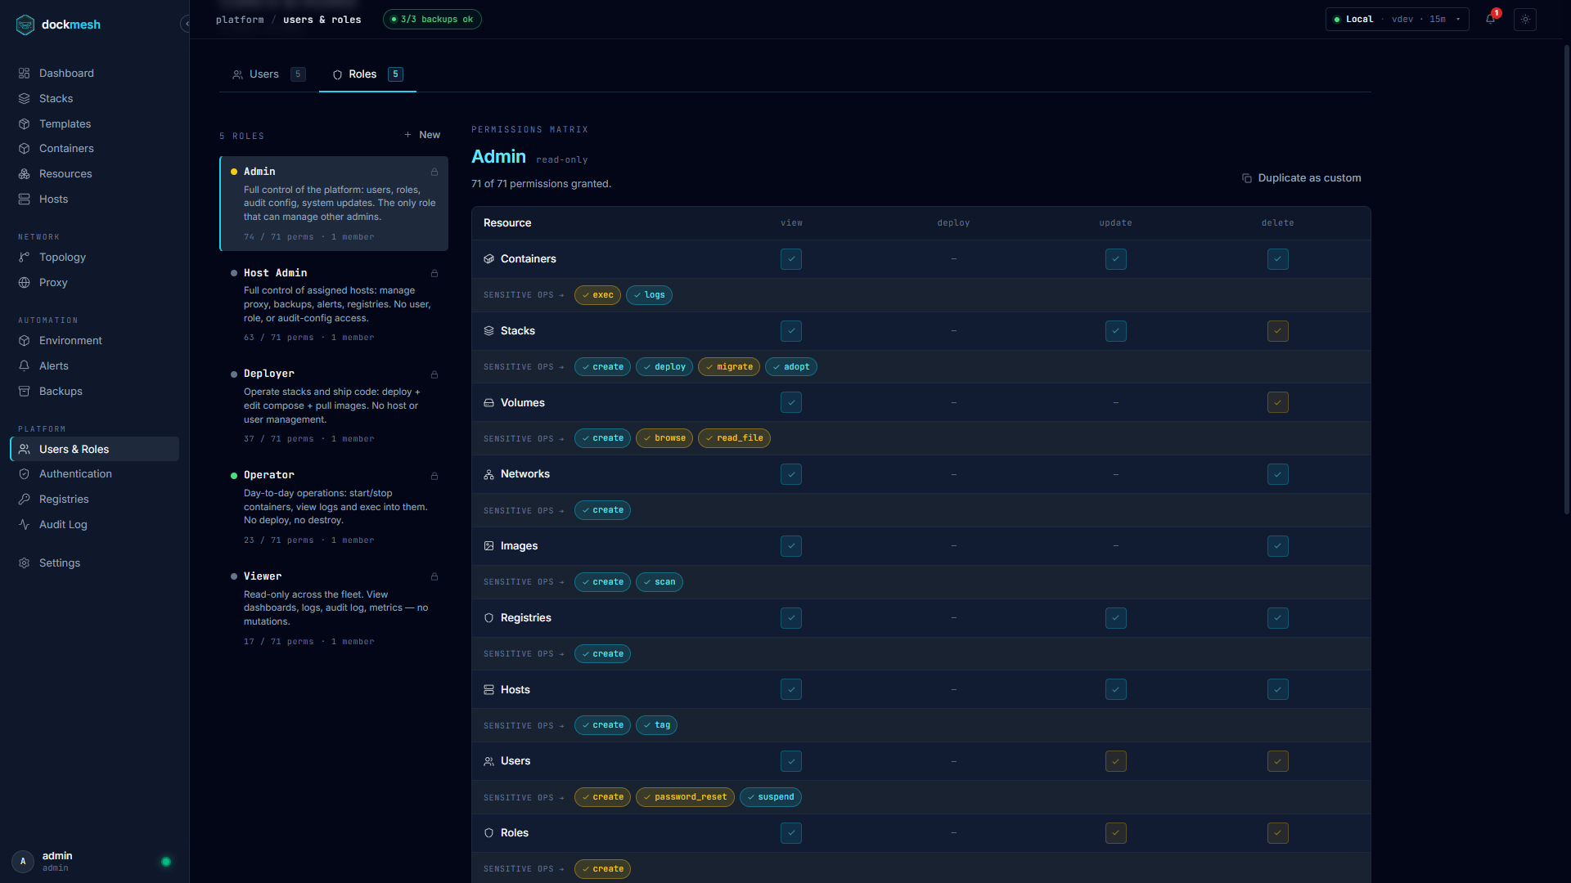Select the Viewer role card

point(334,608)
